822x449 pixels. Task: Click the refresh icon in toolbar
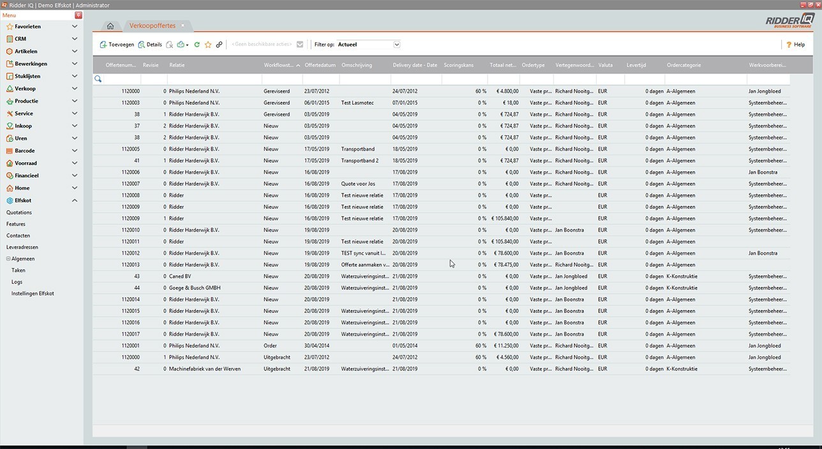[197, 45]
